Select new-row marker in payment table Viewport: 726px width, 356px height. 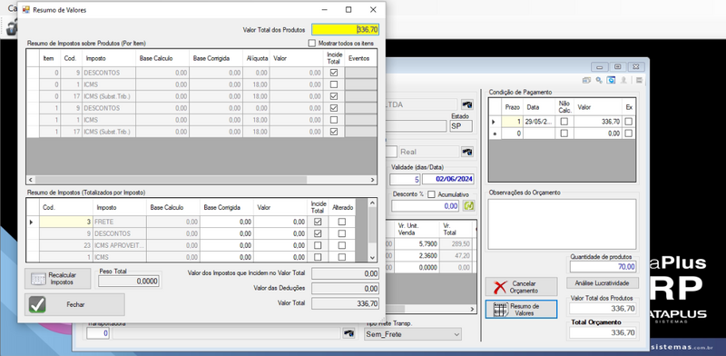495,133
